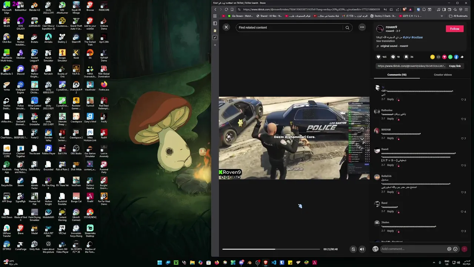The width and height of the screenshot is (474, 267).
Task: Reply to the 26elvn comment
Action: coord(390,231)
